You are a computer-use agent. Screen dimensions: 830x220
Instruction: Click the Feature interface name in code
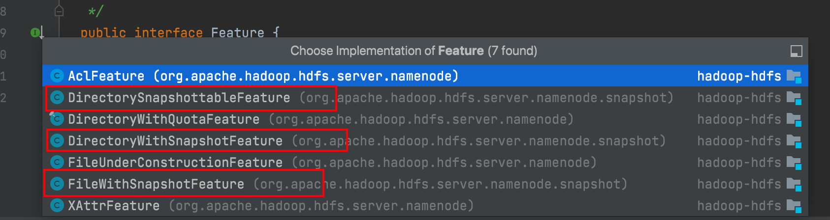point(237,33)
